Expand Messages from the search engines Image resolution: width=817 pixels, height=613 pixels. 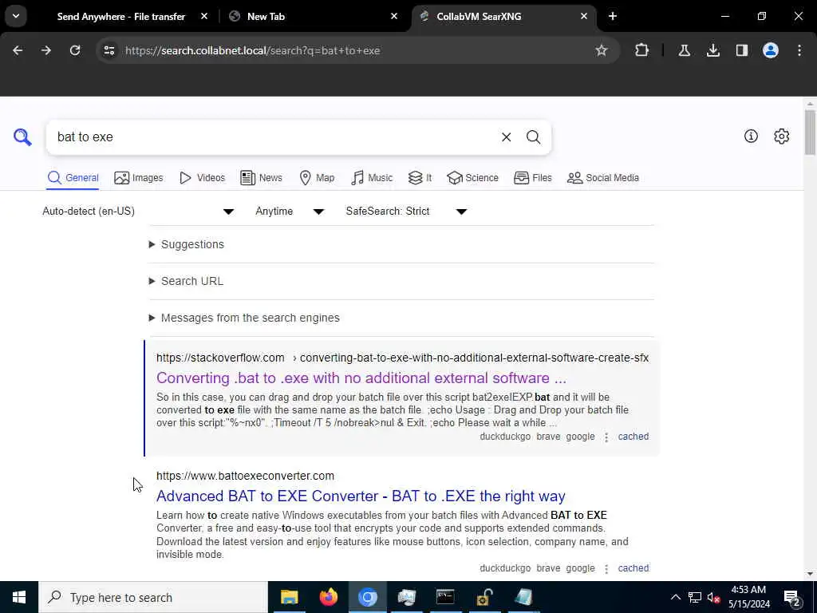244,318
